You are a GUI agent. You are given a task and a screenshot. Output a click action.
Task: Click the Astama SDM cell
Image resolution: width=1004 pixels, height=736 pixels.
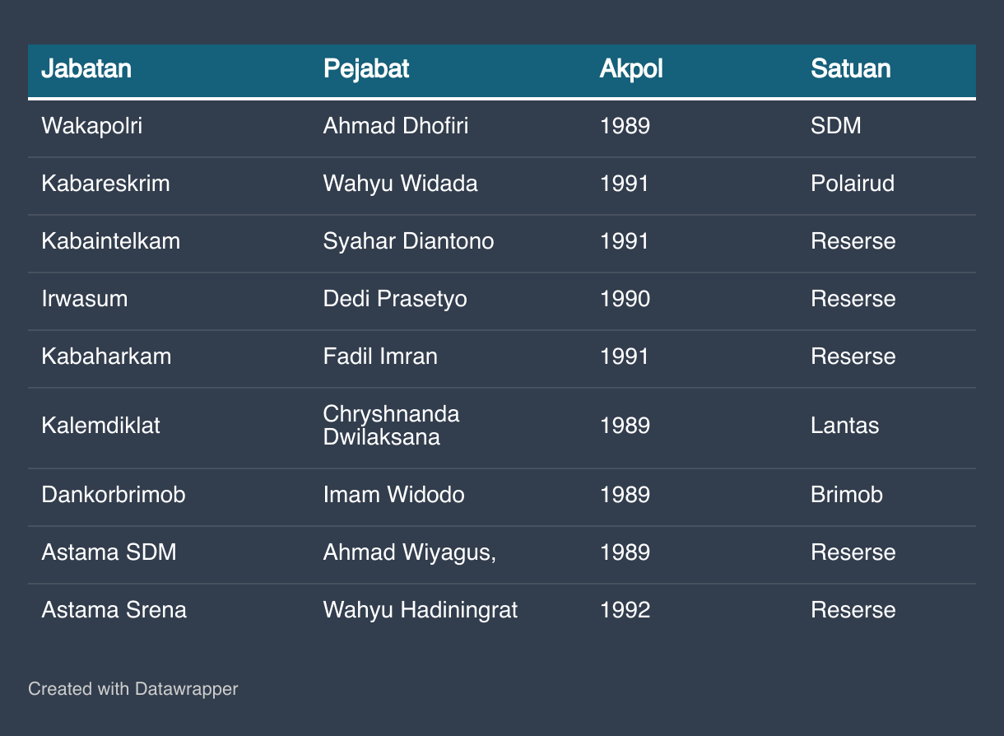coord(109,552)
